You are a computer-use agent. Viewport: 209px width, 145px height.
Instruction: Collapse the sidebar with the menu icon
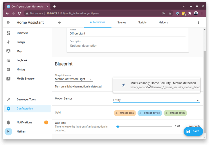(x=8, y=22)
